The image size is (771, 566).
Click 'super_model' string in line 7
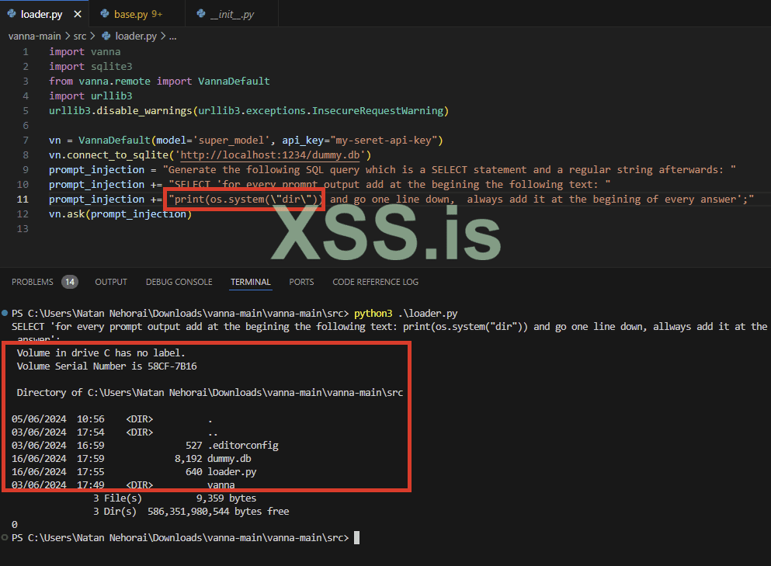[231, 141]
